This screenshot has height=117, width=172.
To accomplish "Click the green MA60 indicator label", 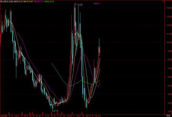I will [49, 2].
